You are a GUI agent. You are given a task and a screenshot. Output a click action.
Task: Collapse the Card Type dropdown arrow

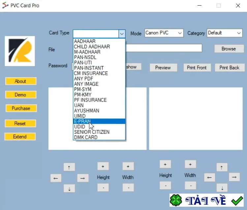[x=122, y=34]
